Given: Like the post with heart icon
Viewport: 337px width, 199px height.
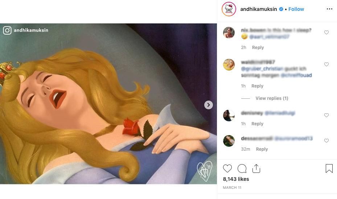Looking at the screenshot, I should click(x=227, y=168).
